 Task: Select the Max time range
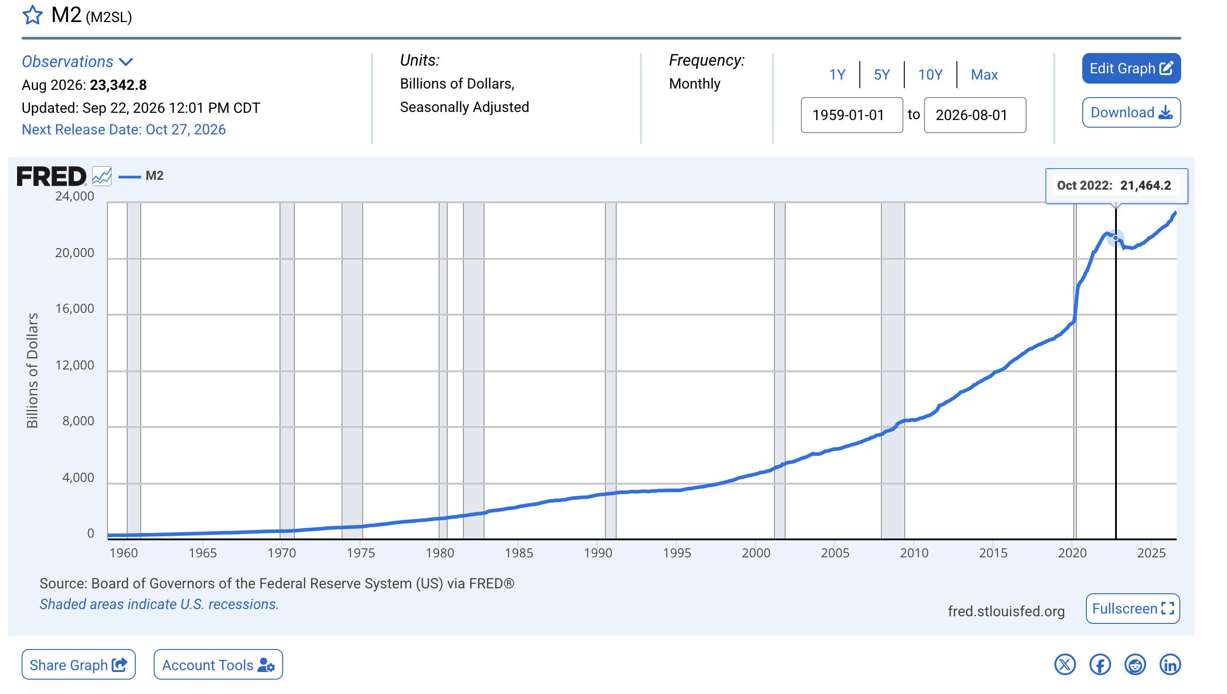[984, 74]
